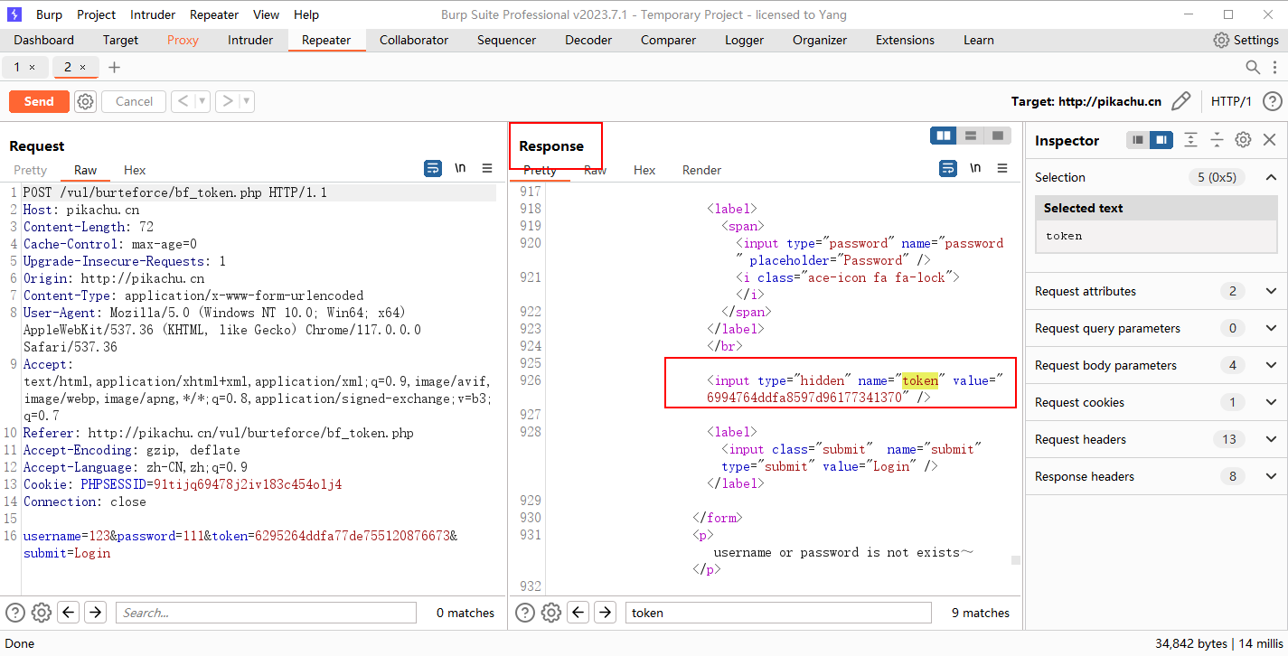Image resolution: width=1288 pixels, height=656 pixels.
Task: Expand Request body parameters section
Action: click(1271, 366)
